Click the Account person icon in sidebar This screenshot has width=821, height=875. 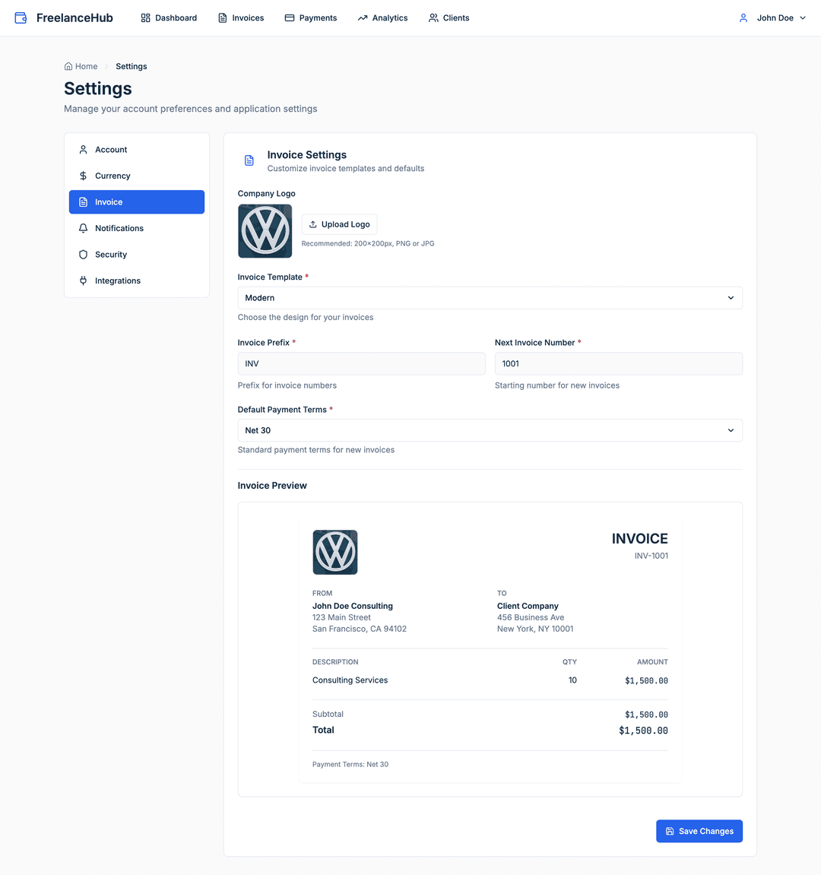[x=84, y=150]
